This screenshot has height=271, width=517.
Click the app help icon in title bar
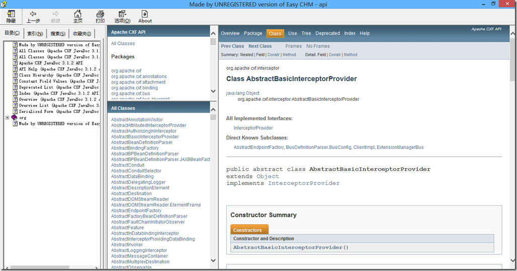4,4
